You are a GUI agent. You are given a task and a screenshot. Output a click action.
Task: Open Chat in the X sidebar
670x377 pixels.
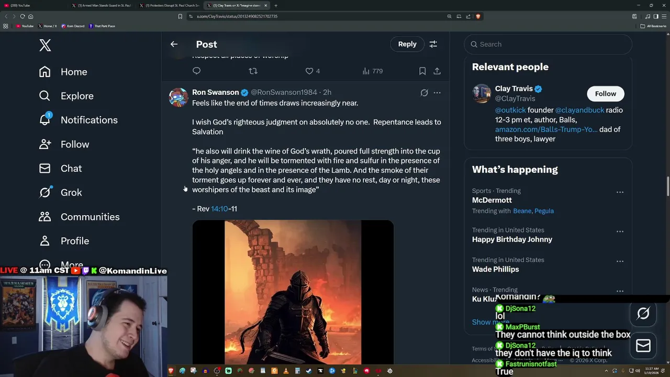(60, 168)
